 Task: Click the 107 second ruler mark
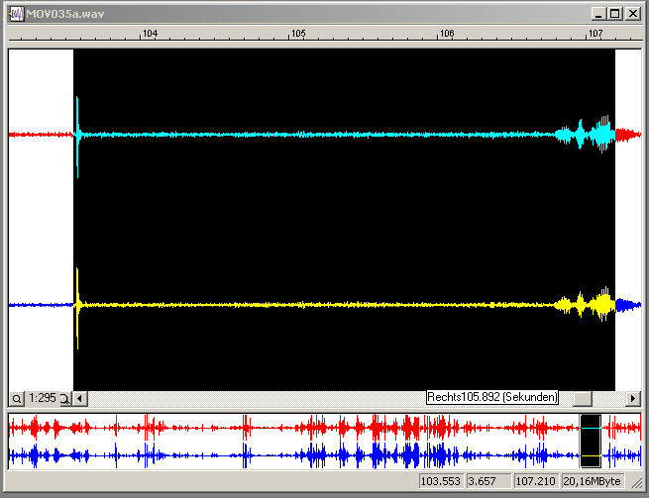pyautogui.click(x=595, y=33)
